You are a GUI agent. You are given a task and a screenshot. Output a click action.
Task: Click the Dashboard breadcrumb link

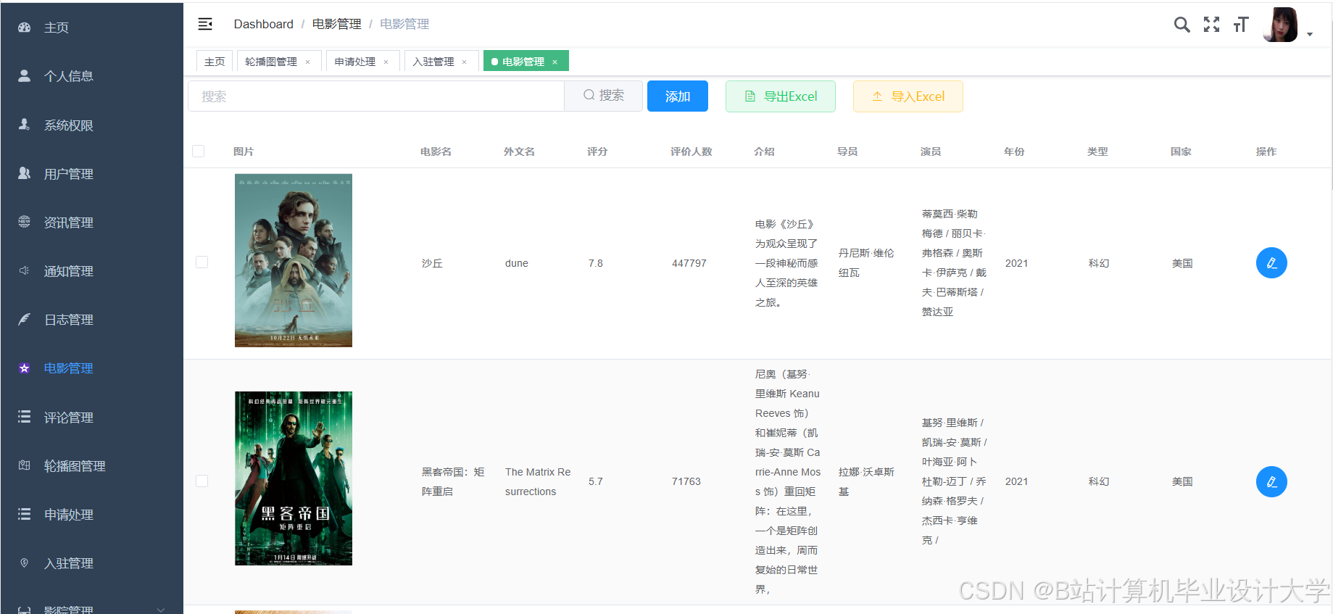point(263,24)
